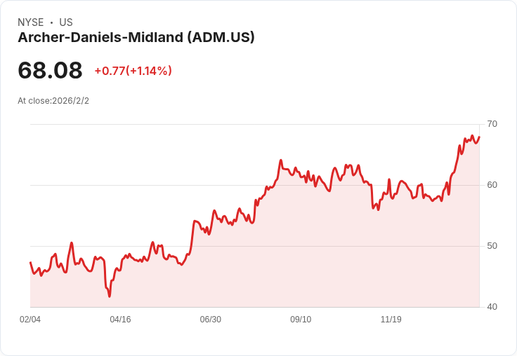Click the chart's lowest dip near 04/16

(x=110, y=296)
